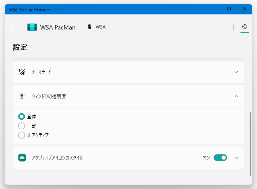This screenshot has width=257, height=189.
Task: Click the settings page vertical scrollbar
Action: tap(250, 144)
